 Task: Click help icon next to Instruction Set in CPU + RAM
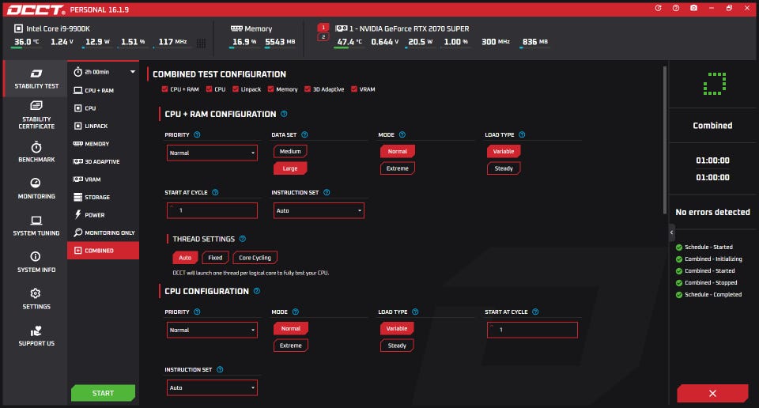pyautogui.click(x=327, y=192)
